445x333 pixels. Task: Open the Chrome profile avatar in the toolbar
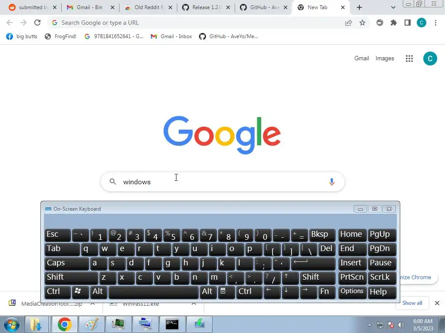click(422, 23)
